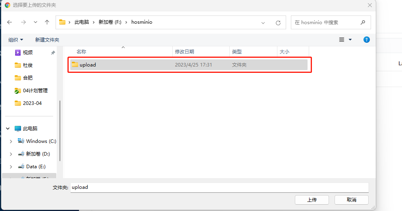This screenshot has height=211, width=402.
Task: Click the Refresh button in address bar
Action: pos(278,23)
